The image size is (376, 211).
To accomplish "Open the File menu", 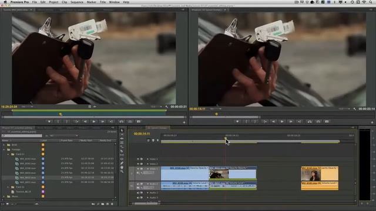I will click(x=35, y=2).
